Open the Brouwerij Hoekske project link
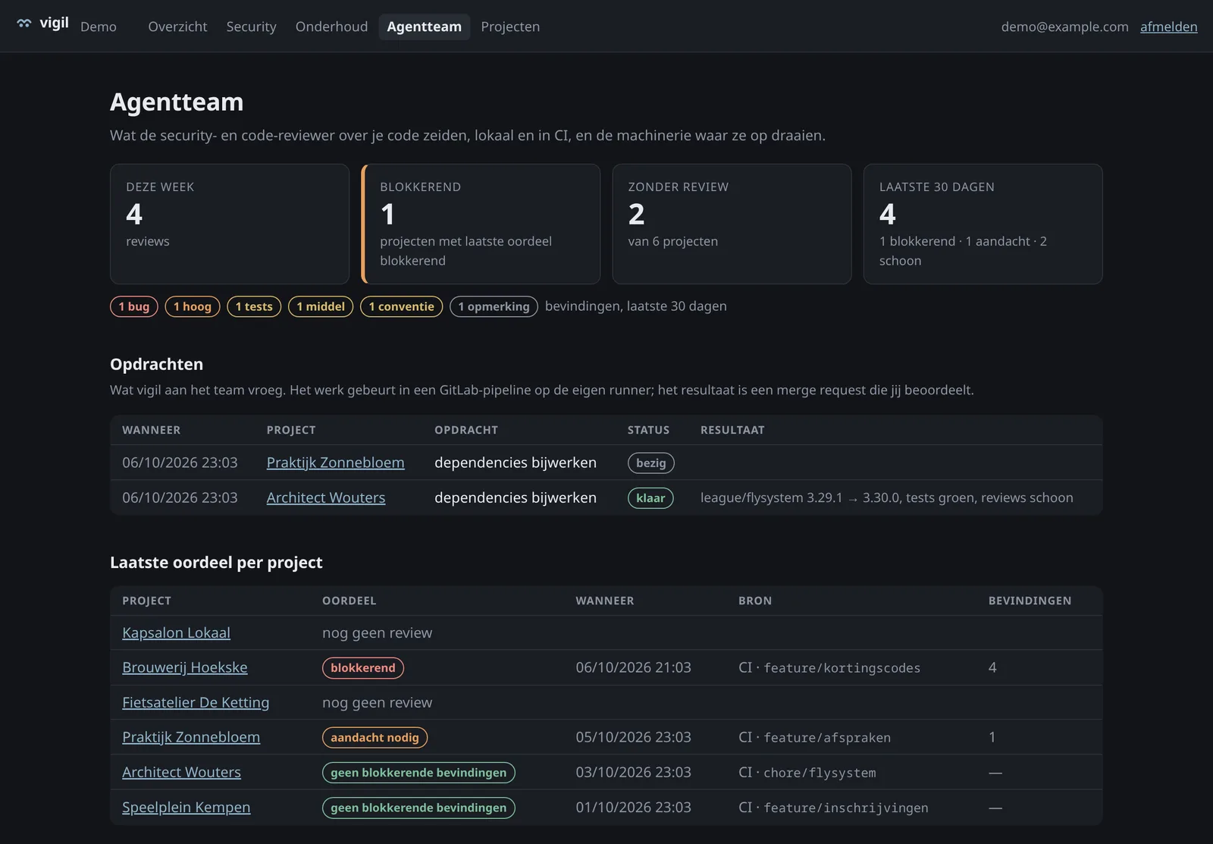Image resolution: width=1213 pixels, height=844 pixels. coord(185,667)
